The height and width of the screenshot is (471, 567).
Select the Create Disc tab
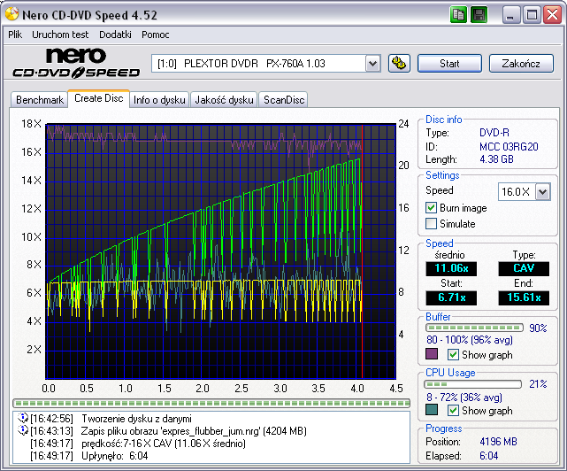(99, 98)
